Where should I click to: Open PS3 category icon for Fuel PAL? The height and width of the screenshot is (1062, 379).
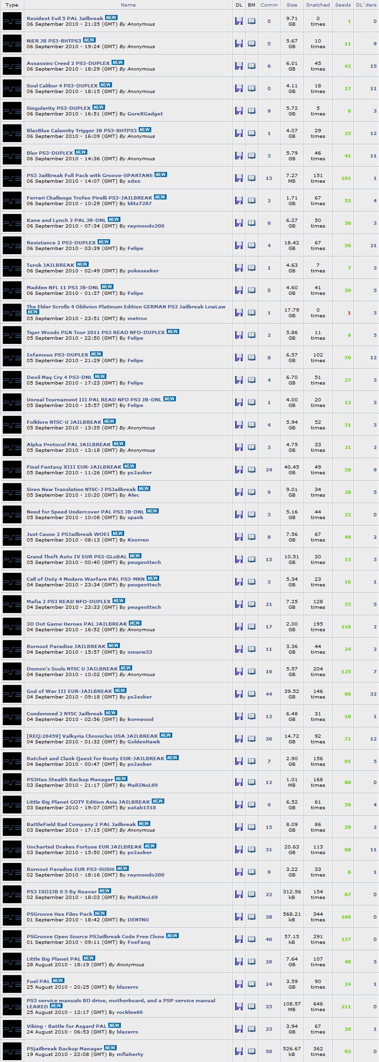[x=12, y=984]
